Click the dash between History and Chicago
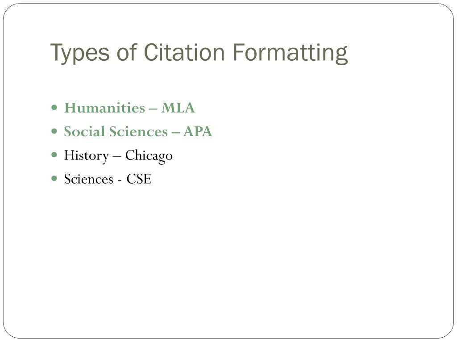The height and width of the screenshot is (343, 457). (x=117, y=156)
